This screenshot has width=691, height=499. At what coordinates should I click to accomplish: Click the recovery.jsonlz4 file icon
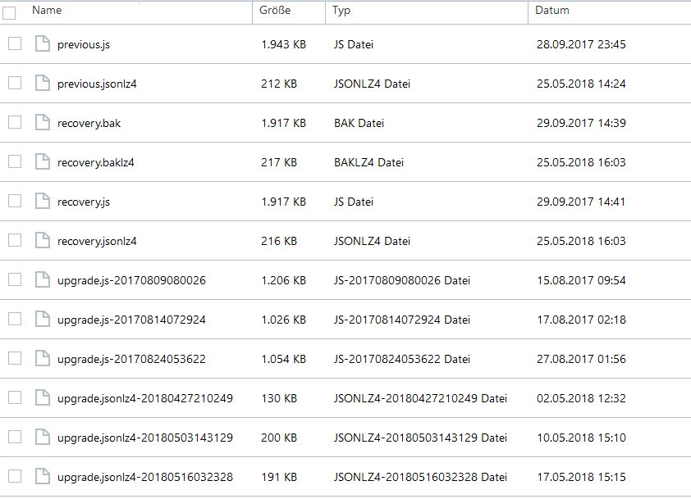[43, 241]
